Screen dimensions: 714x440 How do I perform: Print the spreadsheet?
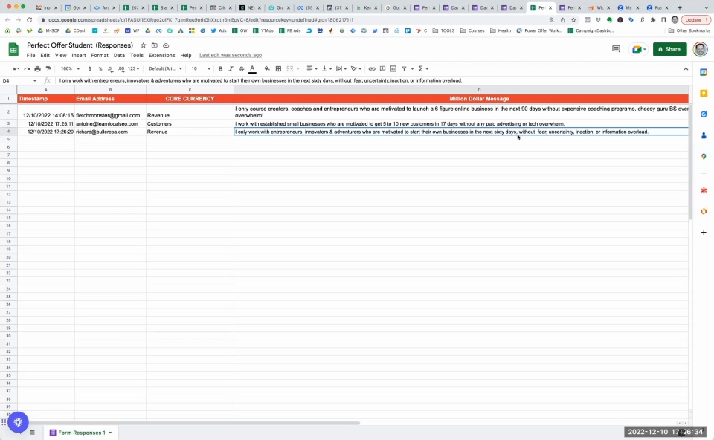pos(38,68)
